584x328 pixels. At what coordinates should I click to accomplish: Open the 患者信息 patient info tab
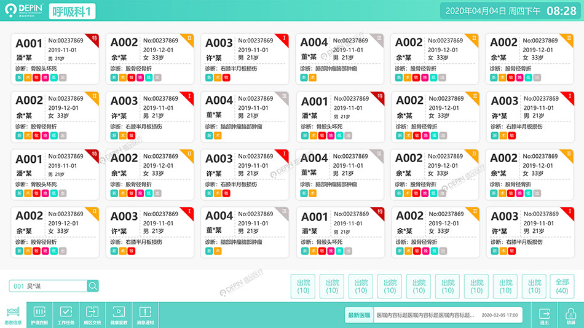tap(13, 314)
